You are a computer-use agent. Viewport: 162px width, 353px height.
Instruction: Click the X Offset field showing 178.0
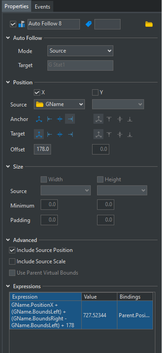point(42,150)
